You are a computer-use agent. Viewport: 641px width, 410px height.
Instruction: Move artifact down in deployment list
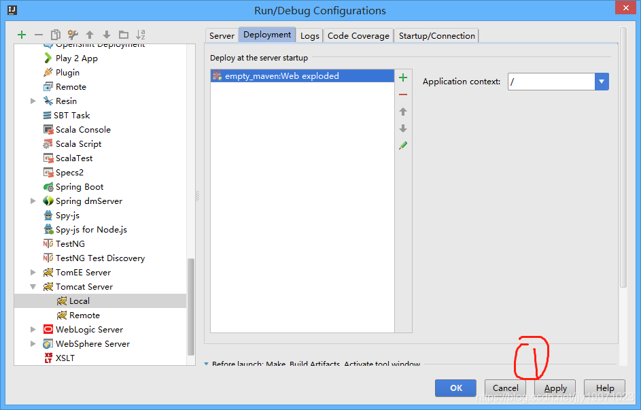point(403,129)
